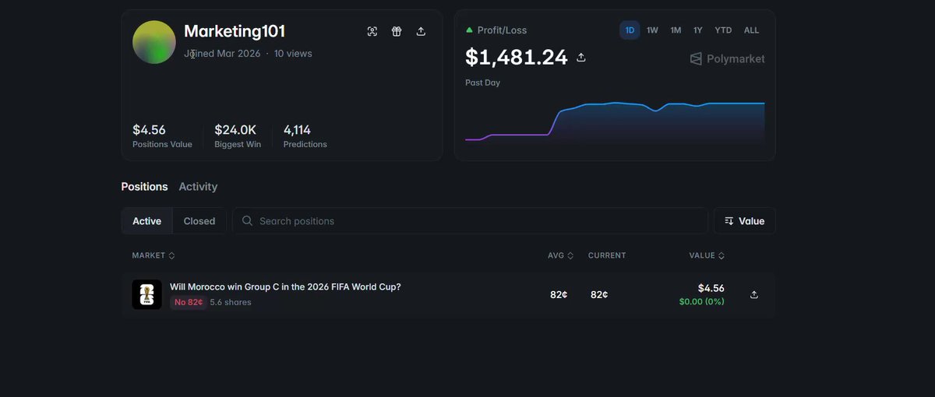935x397 pixels.
Task: Click the gift icon in profile header
Action: click(397, 31)
